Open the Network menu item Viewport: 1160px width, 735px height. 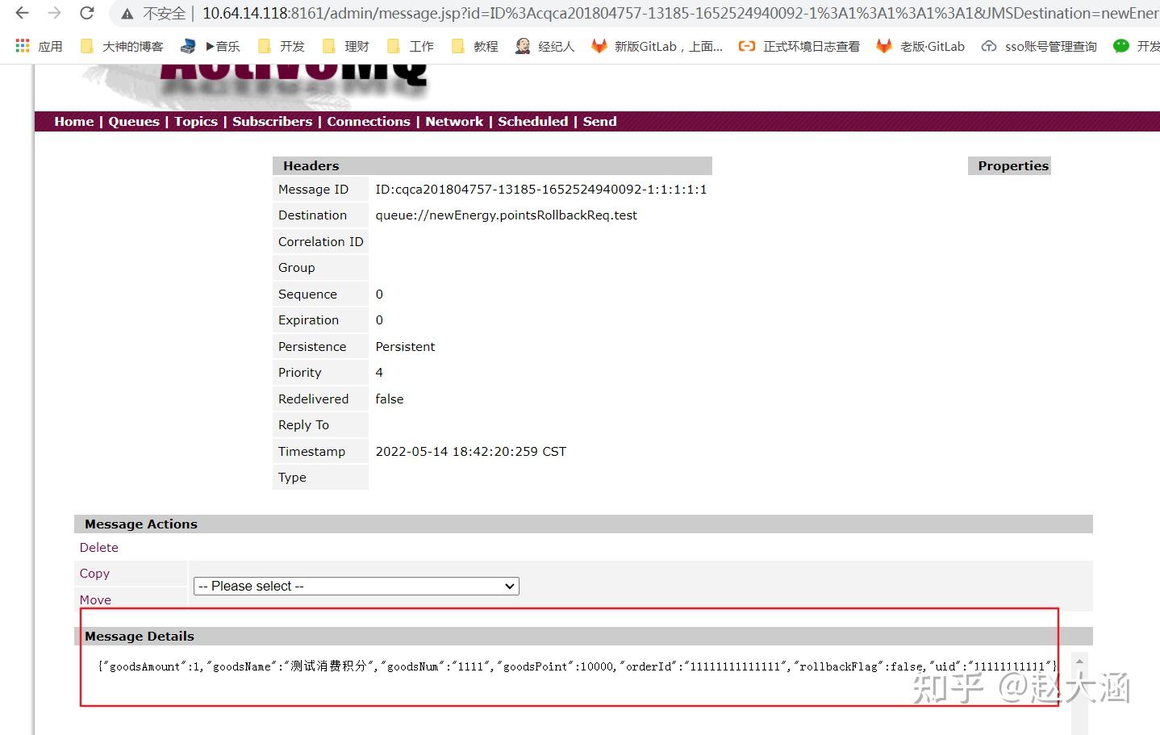pyautogui.click(x=454, y=121)
